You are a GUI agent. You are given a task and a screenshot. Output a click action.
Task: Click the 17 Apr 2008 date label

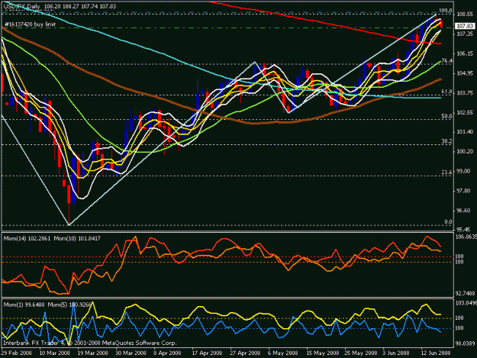click(207, 353)
